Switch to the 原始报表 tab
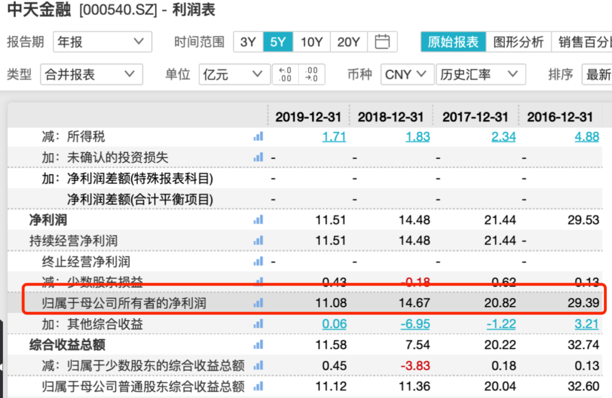The height and width of the screenshot is (398, 612). coord(453,42)
